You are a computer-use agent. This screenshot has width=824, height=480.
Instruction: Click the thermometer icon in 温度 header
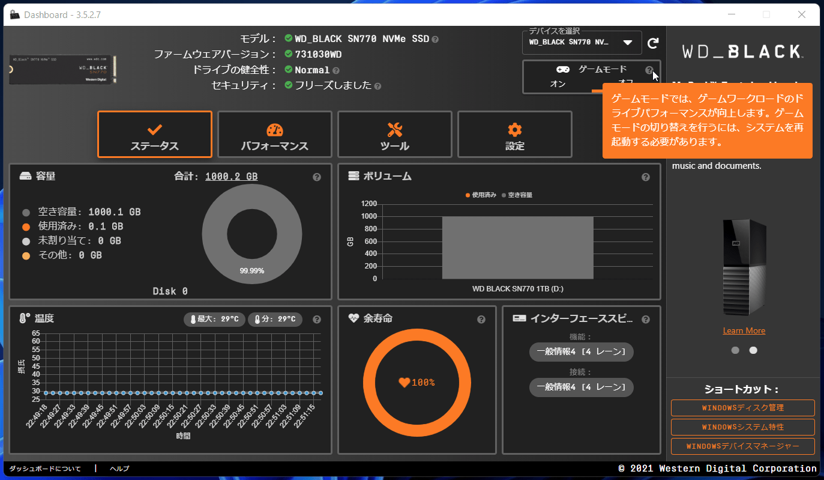point(24,318)
